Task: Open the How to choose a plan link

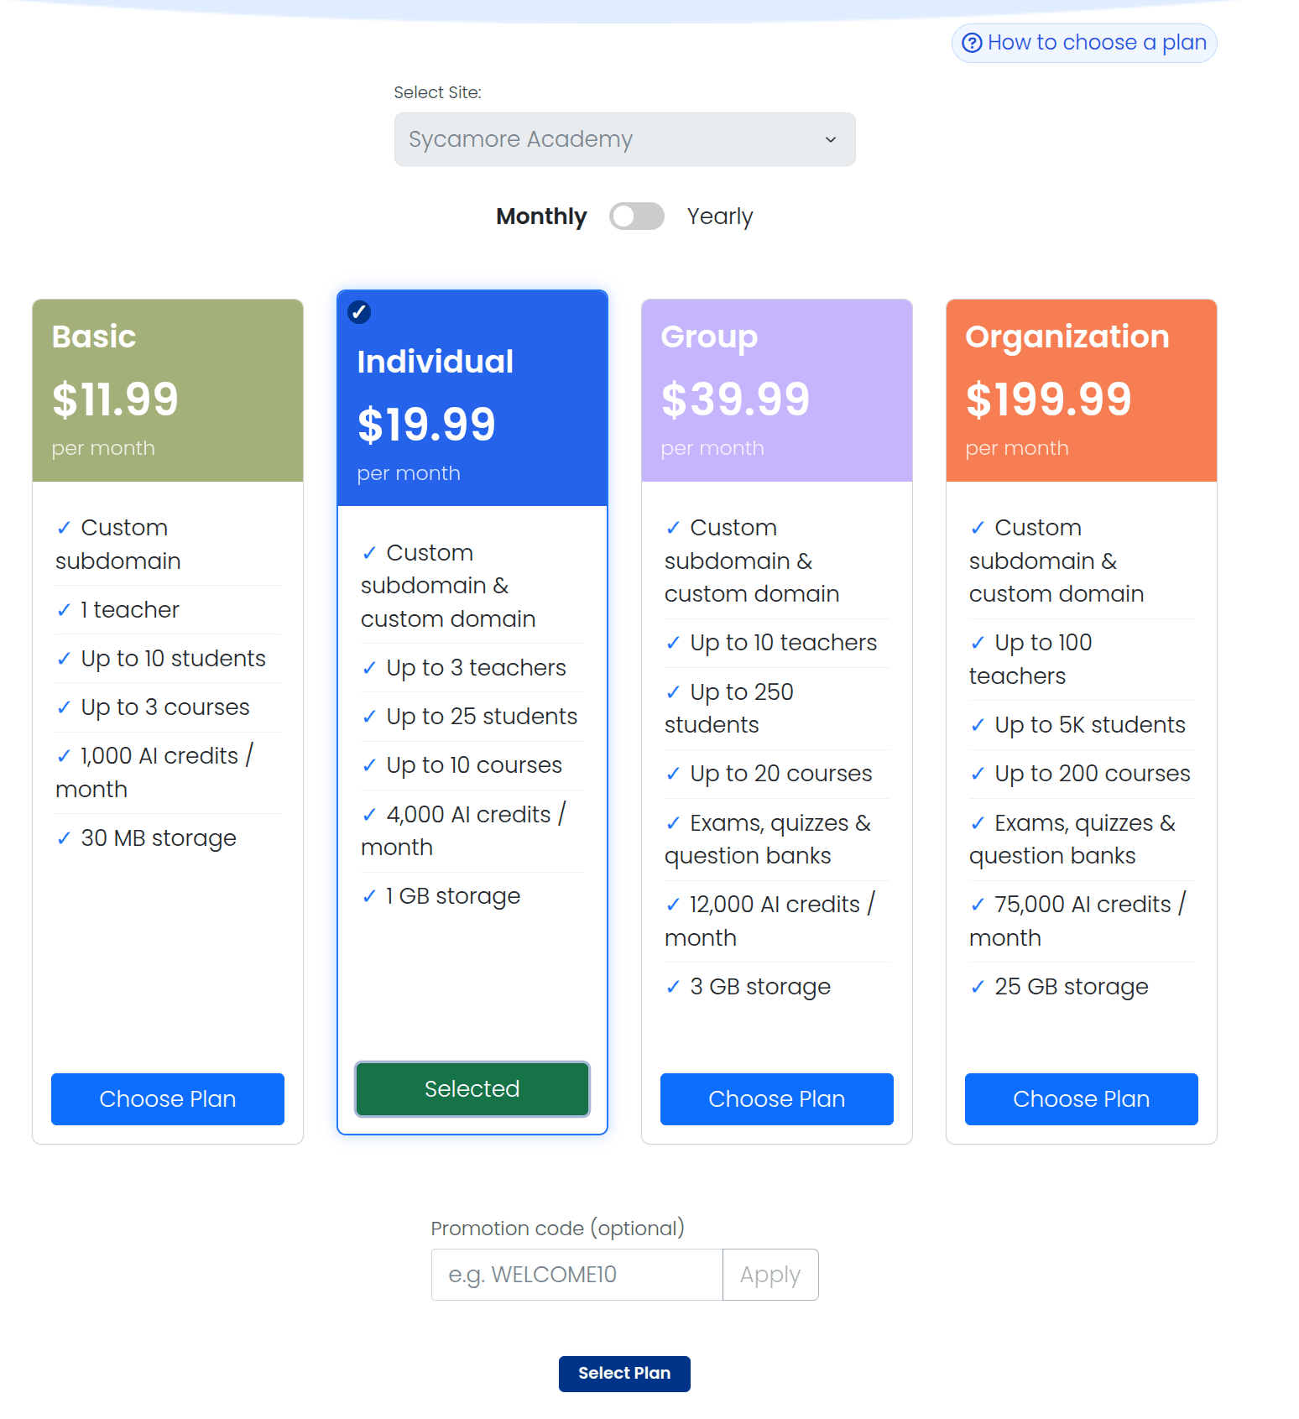Action: coord(1084,43)
